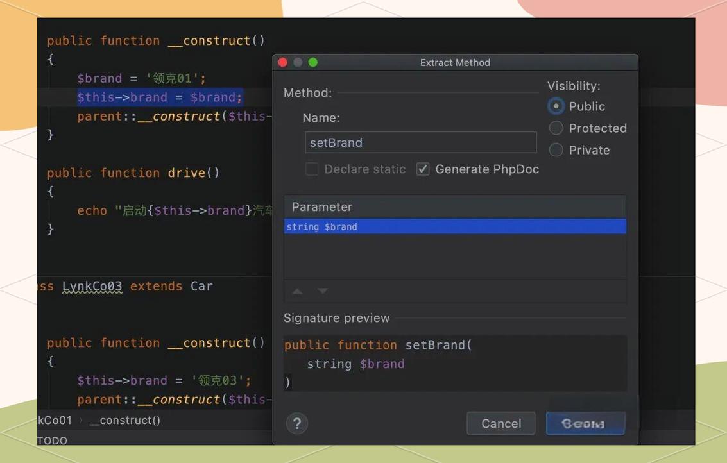Click the 'Extract Method' dialog title bar
The width and height of the screenshot is (727, 463).
[x=455, y=62]
